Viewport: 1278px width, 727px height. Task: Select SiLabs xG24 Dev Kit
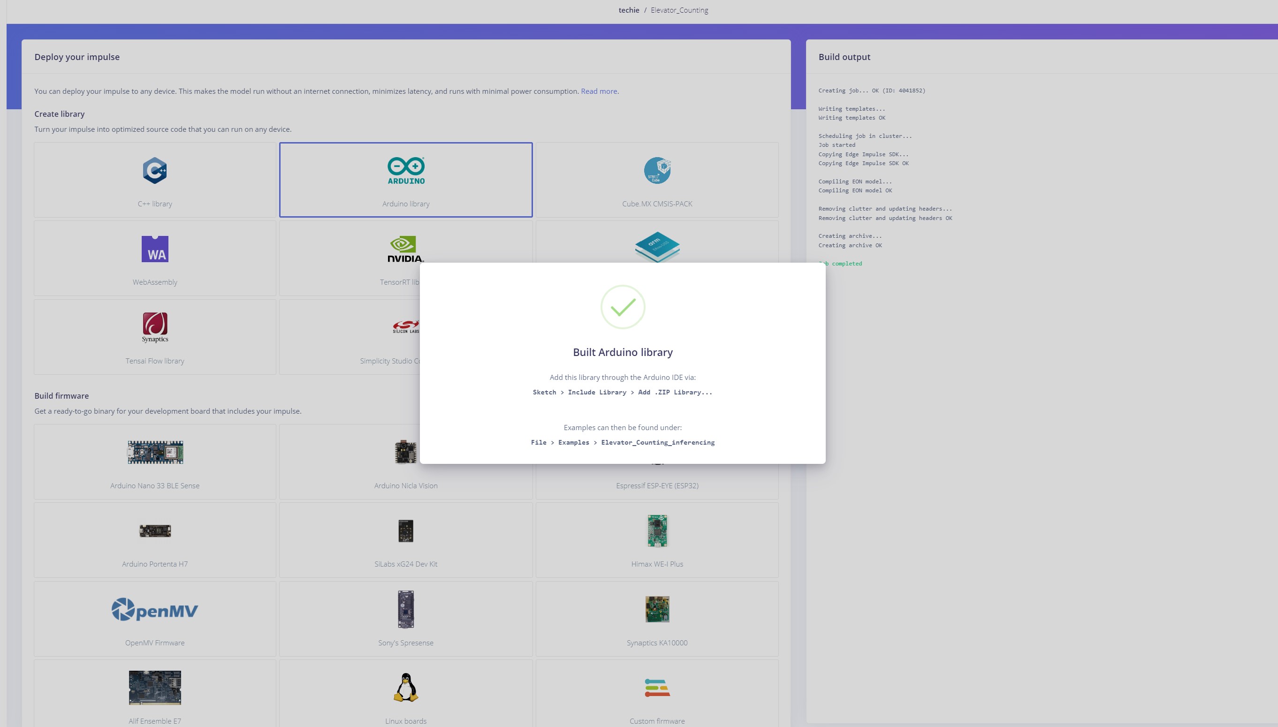pyautogui.click(x=405, y=540)
